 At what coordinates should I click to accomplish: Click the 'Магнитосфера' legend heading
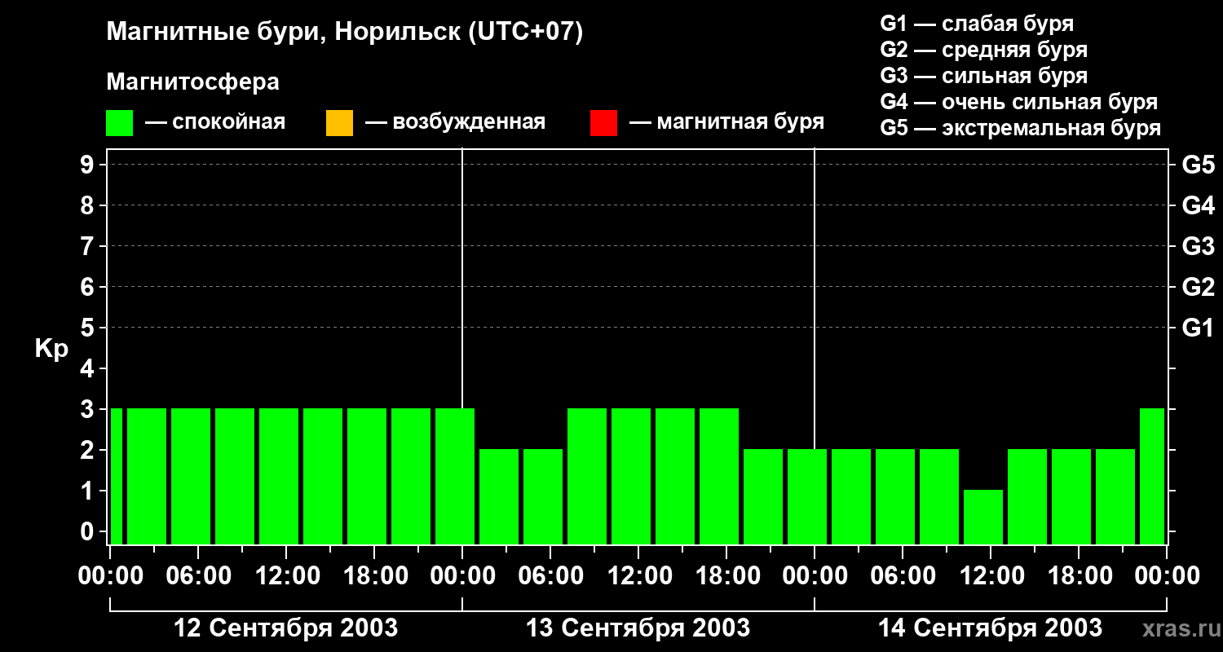coord(192,82)
